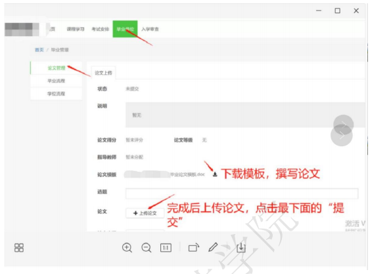This screenshot has width=370, height=274.
Task: Open the 考试安排 menu
Action: [101, 29]
